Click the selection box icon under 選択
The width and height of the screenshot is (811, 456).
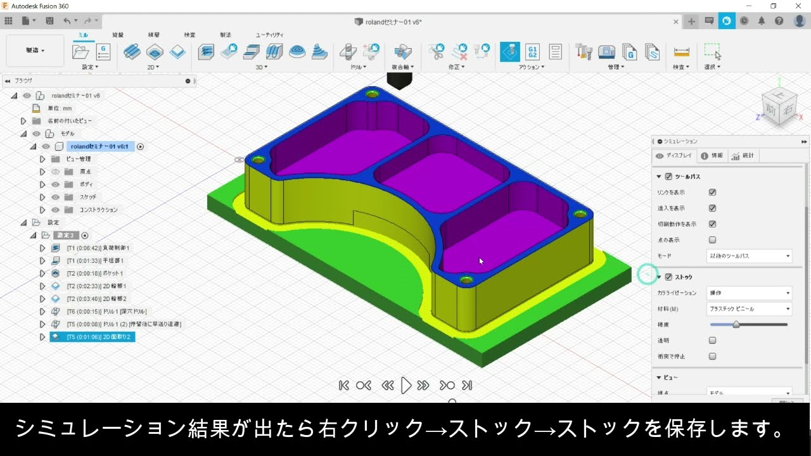(713, 52)
